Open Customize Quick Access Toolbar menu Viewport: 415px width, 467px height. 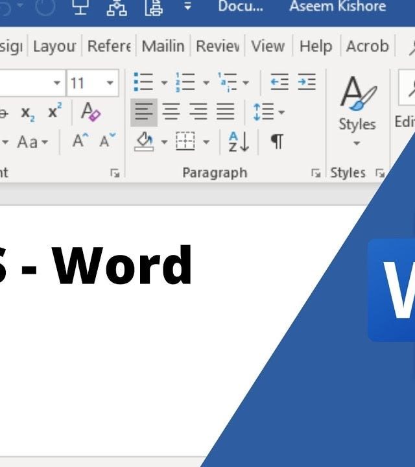coord(187,6)
